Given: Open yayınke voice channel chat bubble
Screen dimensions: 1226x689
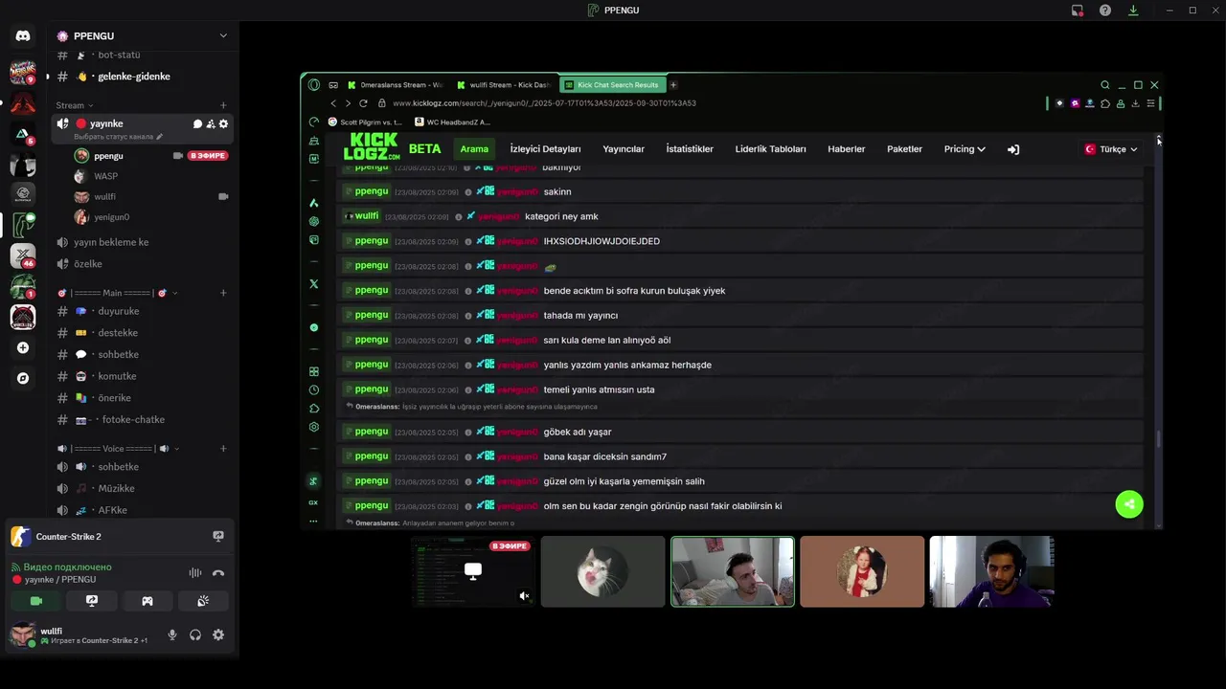Looking at the screenshot, I should point(197,123).
